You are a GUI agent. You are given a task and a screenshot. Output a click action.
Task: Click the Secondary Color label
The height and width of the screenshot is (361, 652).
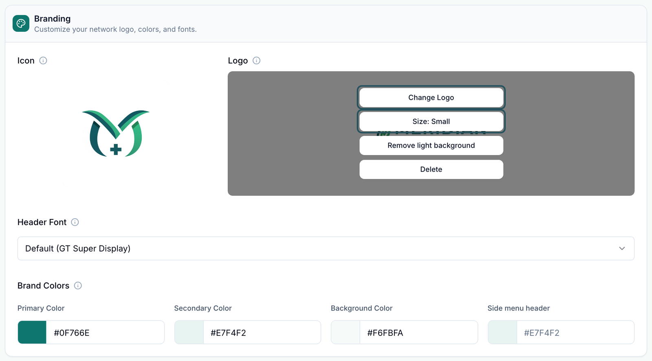(x=203, y=308)
